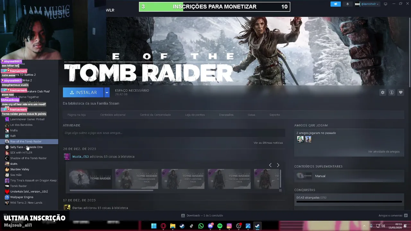Open Downloads status at the bottom bar

(x=202, y=216)
